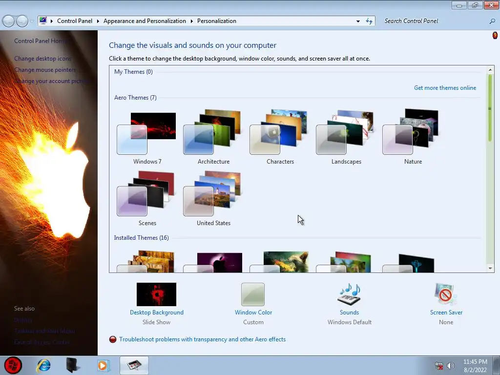Click the red Aero troubleshoot icon
The image size is (500, 375).
point(113,339)
